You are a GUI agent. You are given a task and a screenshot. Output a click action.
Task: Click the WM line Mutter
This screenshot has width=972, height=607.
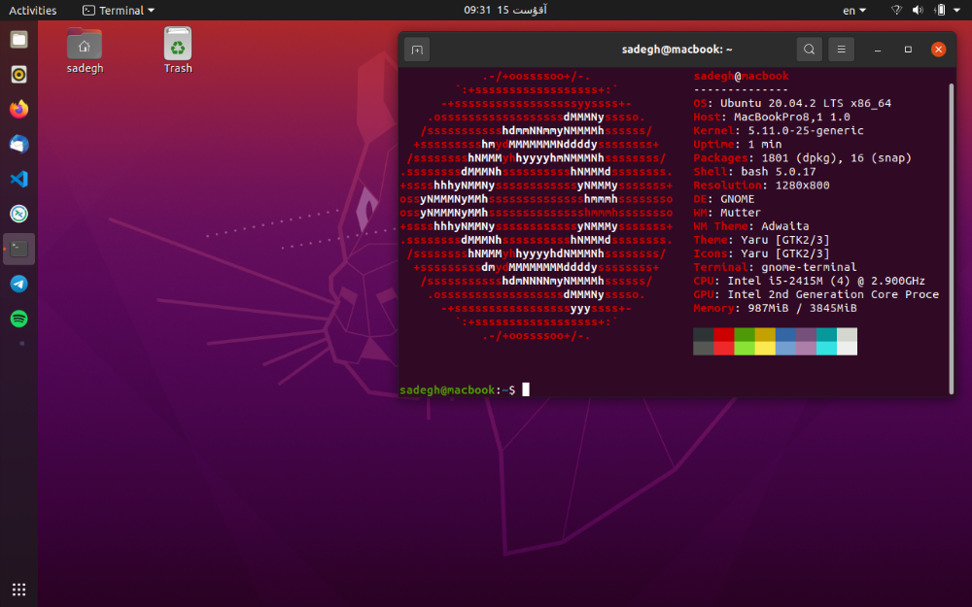coord(727,213)
